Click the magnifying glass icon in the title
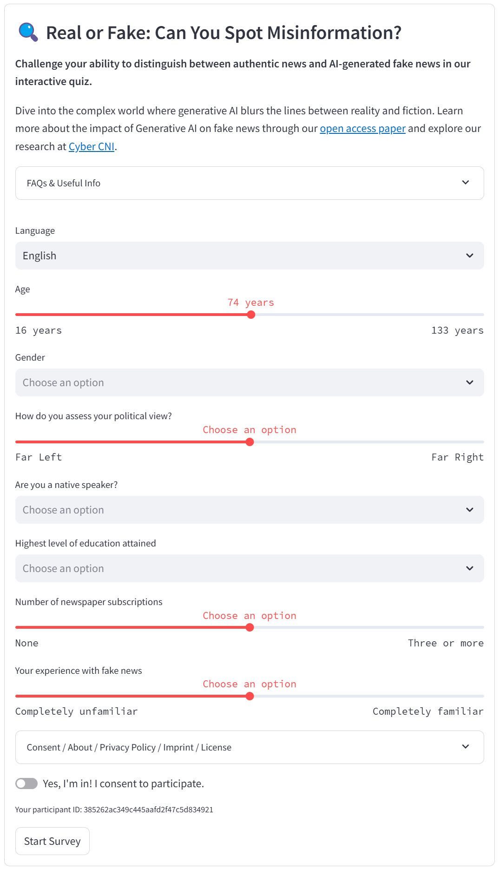The width and height of the screenshot is (499, 869). pos(28,32)
